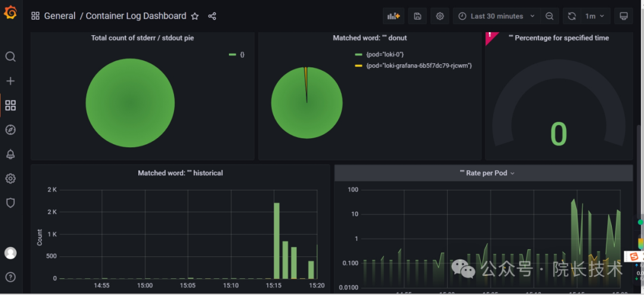Go to the General folder breadcrumb
This screenshot has height=295, width=644.
point(60,16)
